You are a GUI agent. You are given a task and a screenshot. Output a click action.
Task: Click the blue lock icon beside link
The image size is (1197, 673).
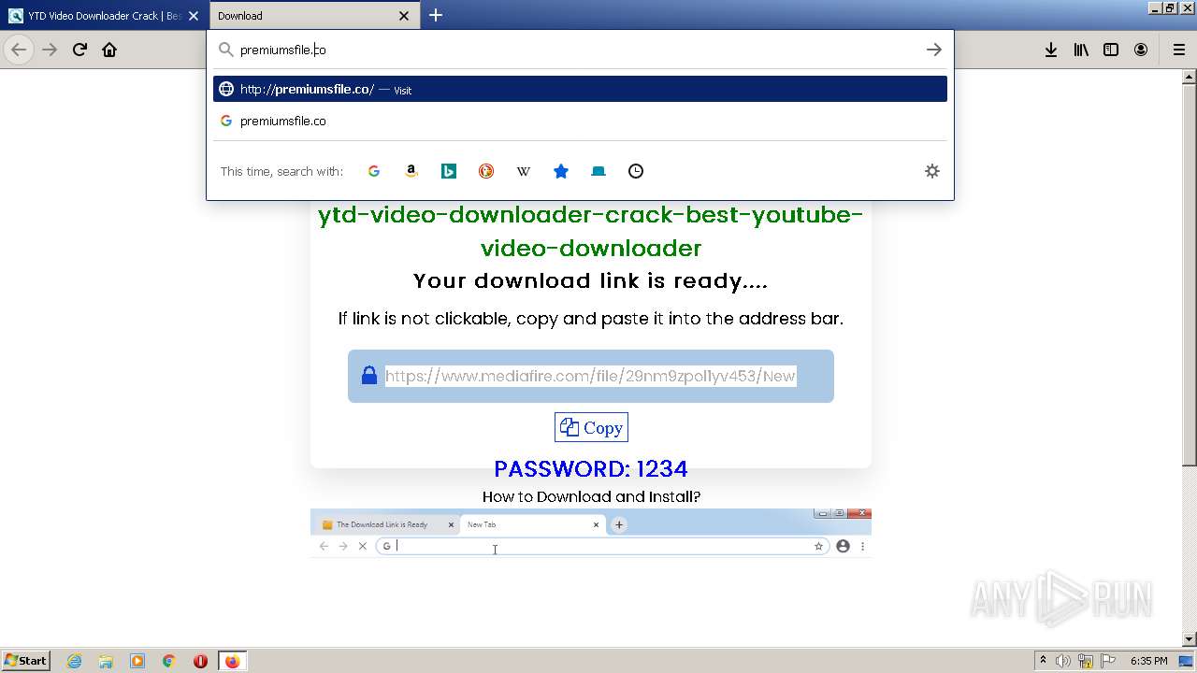pyautogui.click(x=369, y=375)
